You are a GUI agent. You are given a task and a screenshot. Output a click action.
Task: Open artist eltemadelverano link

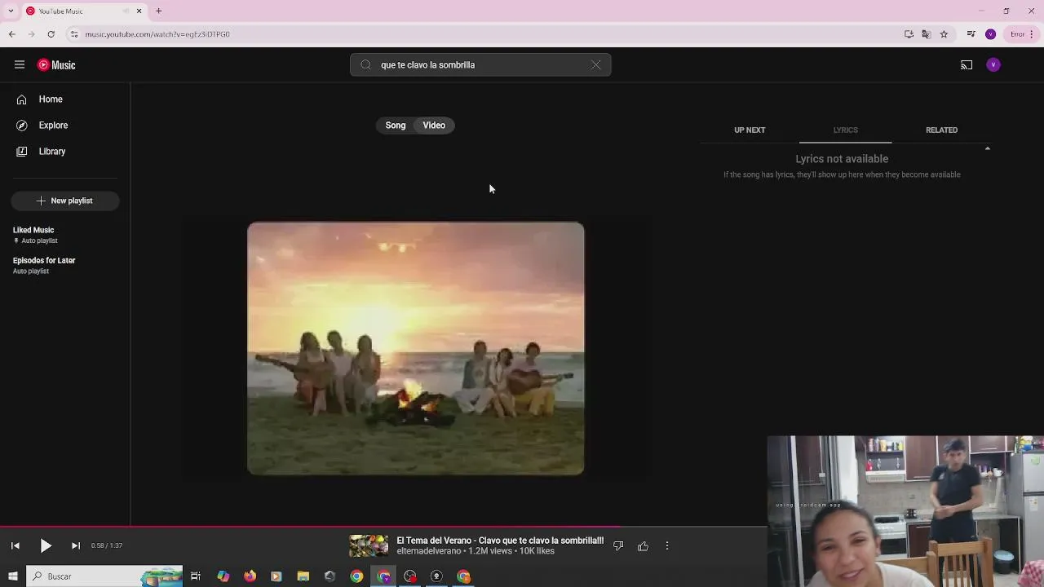[429, 551]
